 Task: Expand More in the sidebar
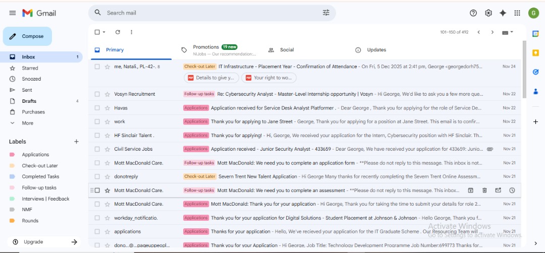coord(27,123)
